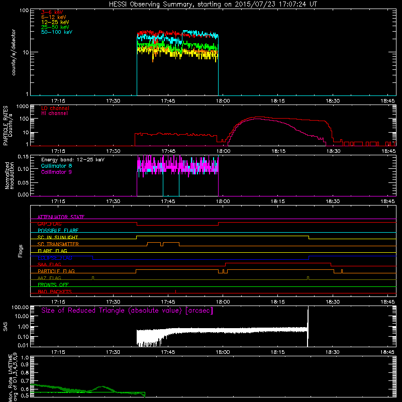Click the SC_TRANSMITTER flag label
Viewport: 402px width, 402px height.
point(58,244)
